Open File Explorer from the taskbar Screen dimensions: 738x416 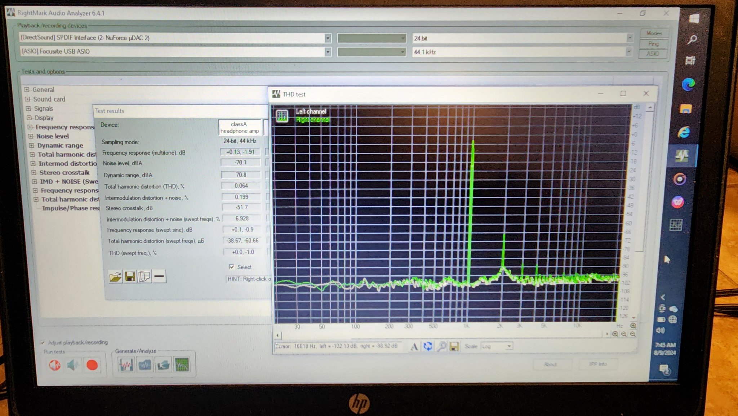pos(686,109)
